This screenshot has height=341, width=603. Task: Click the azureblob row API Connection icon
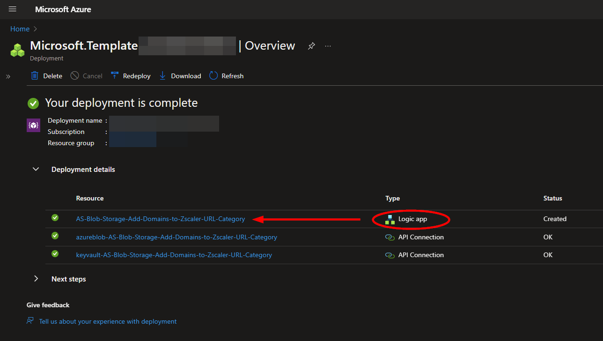(390, 237)
